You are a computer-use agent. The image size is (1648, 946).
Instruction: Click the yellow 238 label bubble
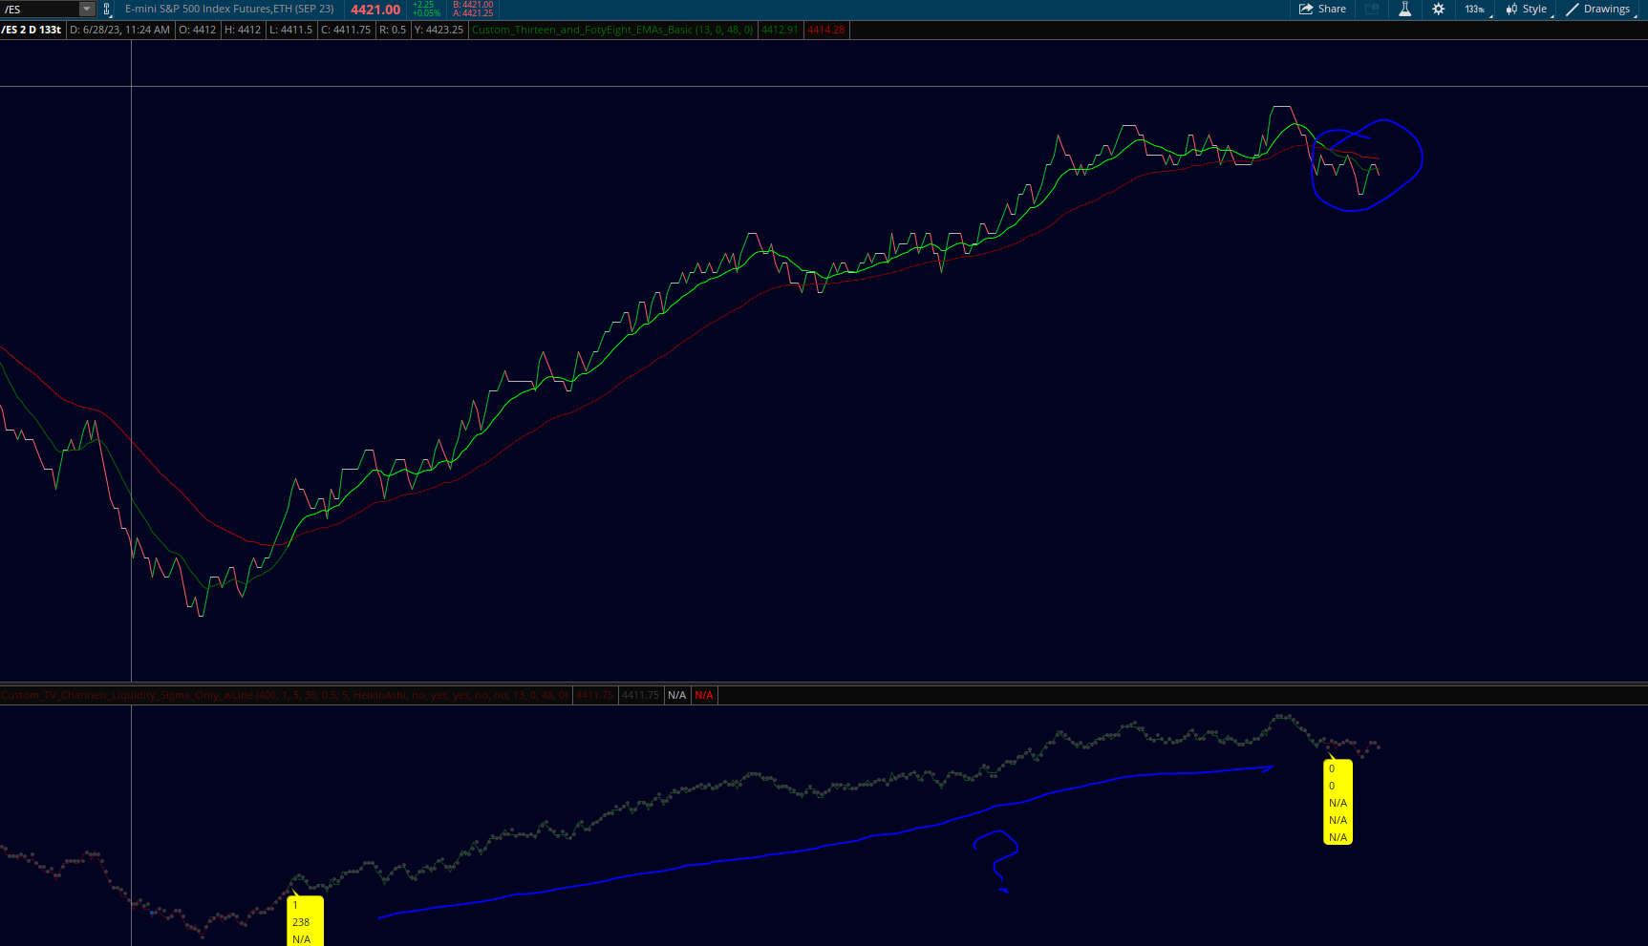tap(306, 921)
